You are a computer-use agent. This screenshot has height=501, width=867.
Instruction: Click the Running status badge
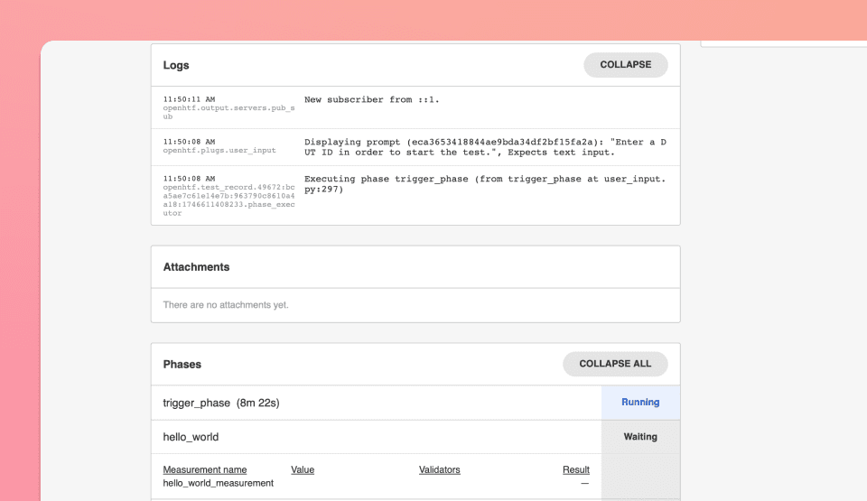[x=640, y=403]
